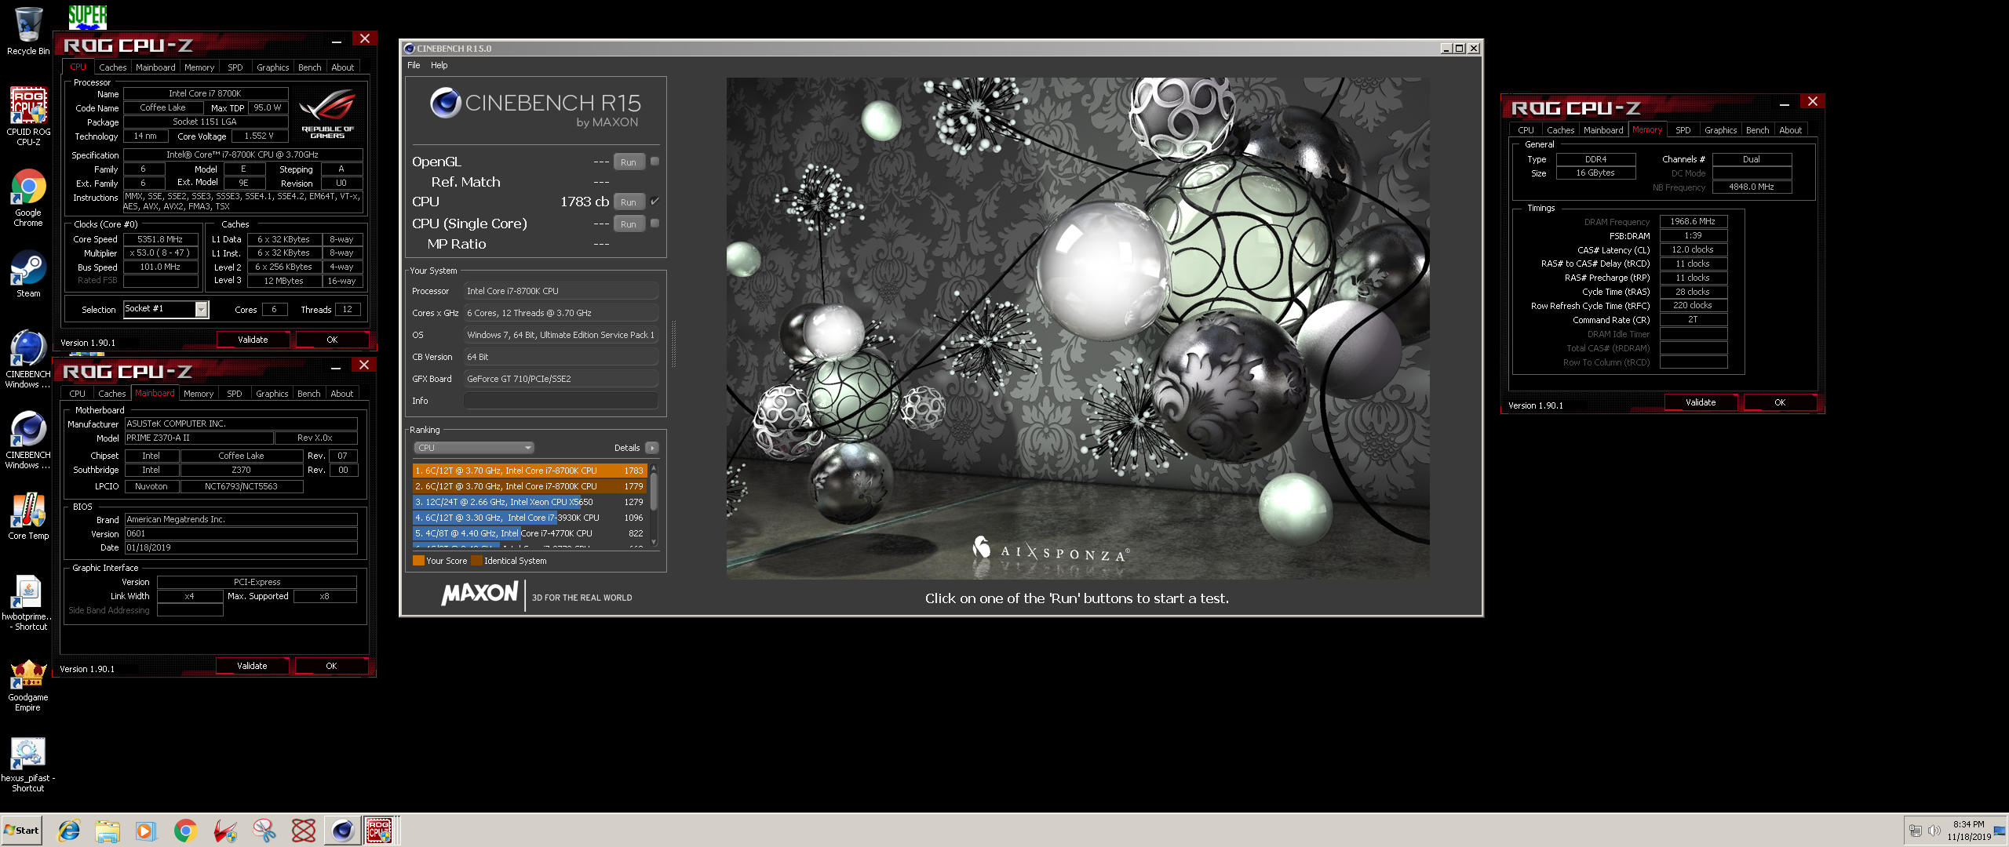The height and width of the screenshot is (847, 2009).
Task: Click the red atom-shaped taskbar icon
Action: point(304,831)
